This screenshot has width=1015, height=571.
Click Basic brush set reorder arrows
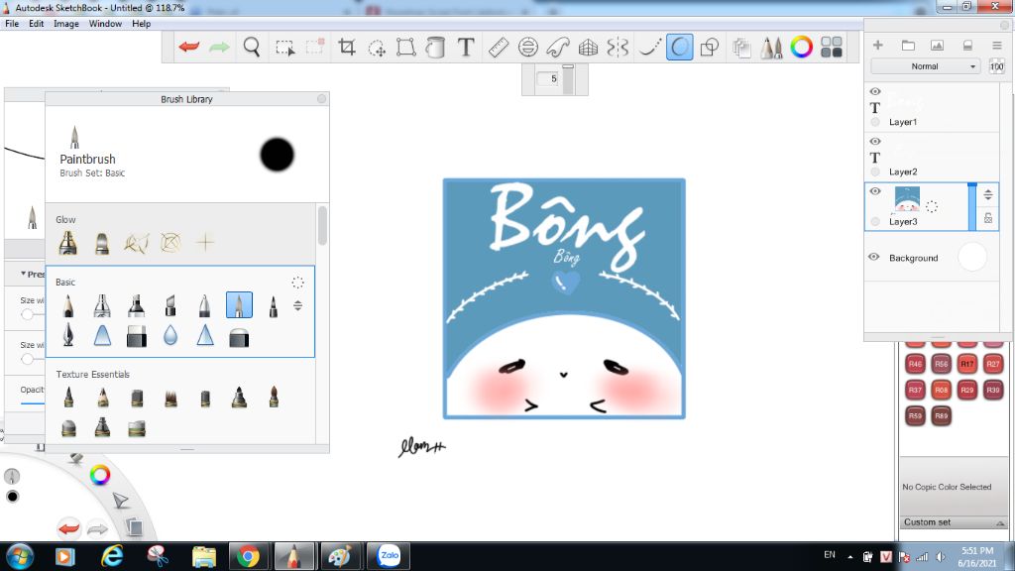pos(297,305)
